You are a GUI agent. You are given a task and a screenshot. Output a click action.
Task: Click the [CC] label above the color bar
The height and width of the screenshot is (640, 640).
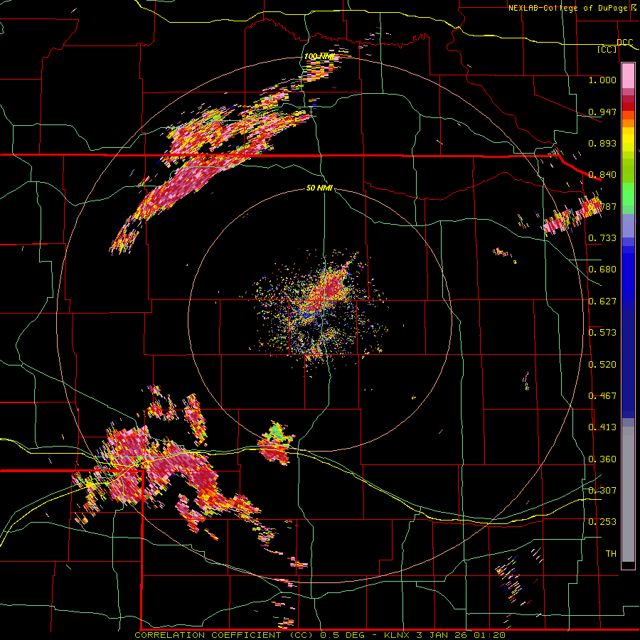607,49
